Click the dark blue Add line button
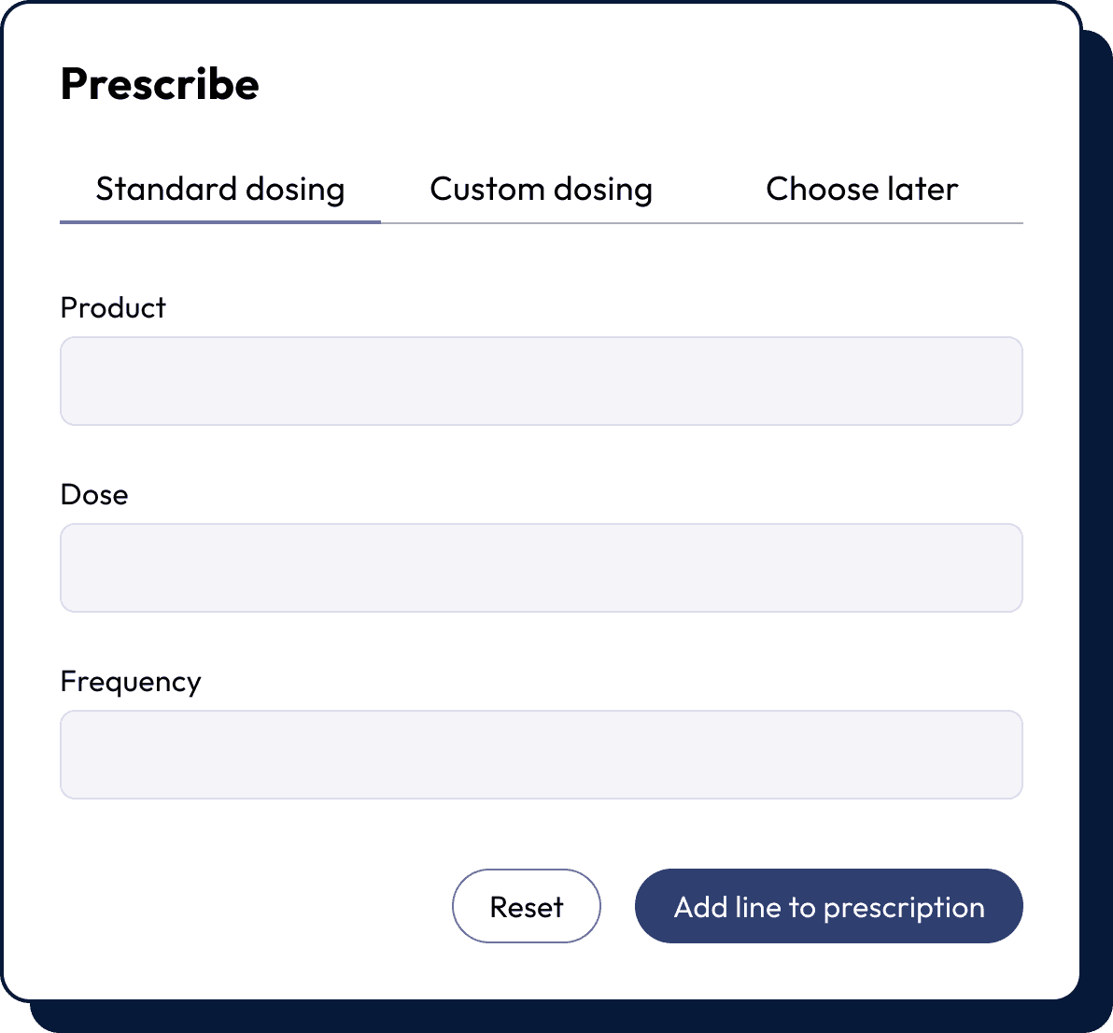Screen dimensions: 1113x1033 coord(828,907)
